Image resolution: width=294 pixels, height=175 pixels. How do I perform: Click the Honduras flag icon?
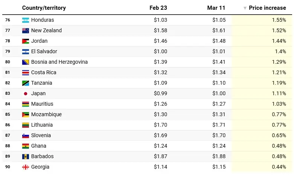click(26, 20)
